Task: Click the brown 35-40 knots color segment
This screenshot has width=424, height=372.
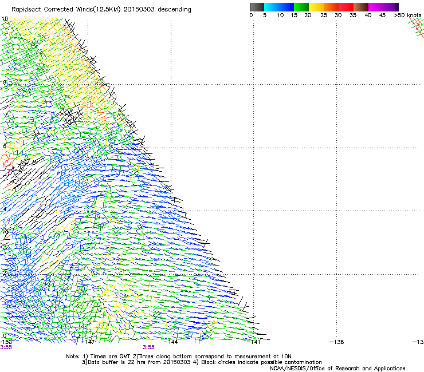Action: click(361, 7)
